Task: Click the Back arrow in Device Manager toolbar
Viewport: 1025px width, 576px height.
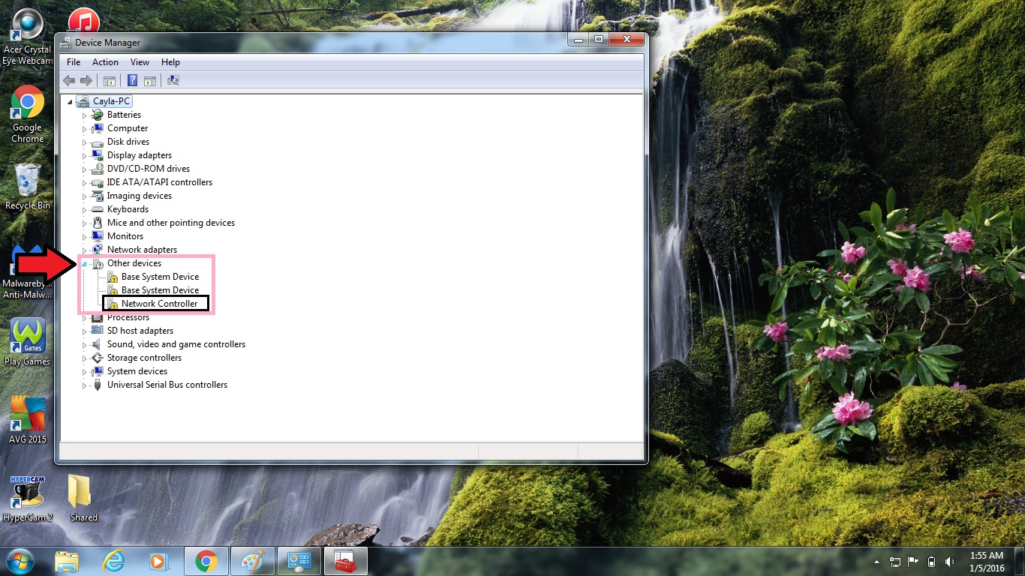Action: pyautogui.click(x=69, y=80)
